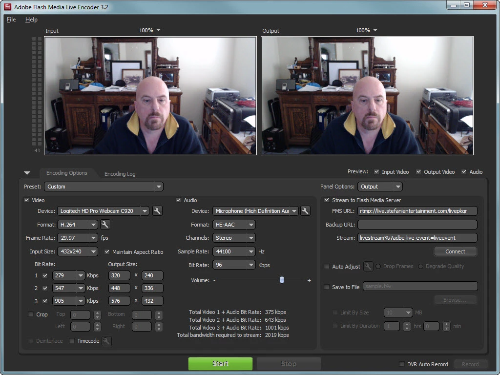Image resolution: width=500 pixels, height=375 pixels.
Task: Click the Output video preview
Action: (x=367, y=96)
